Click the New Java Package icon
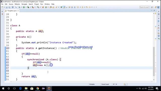 tap(43, 7)
